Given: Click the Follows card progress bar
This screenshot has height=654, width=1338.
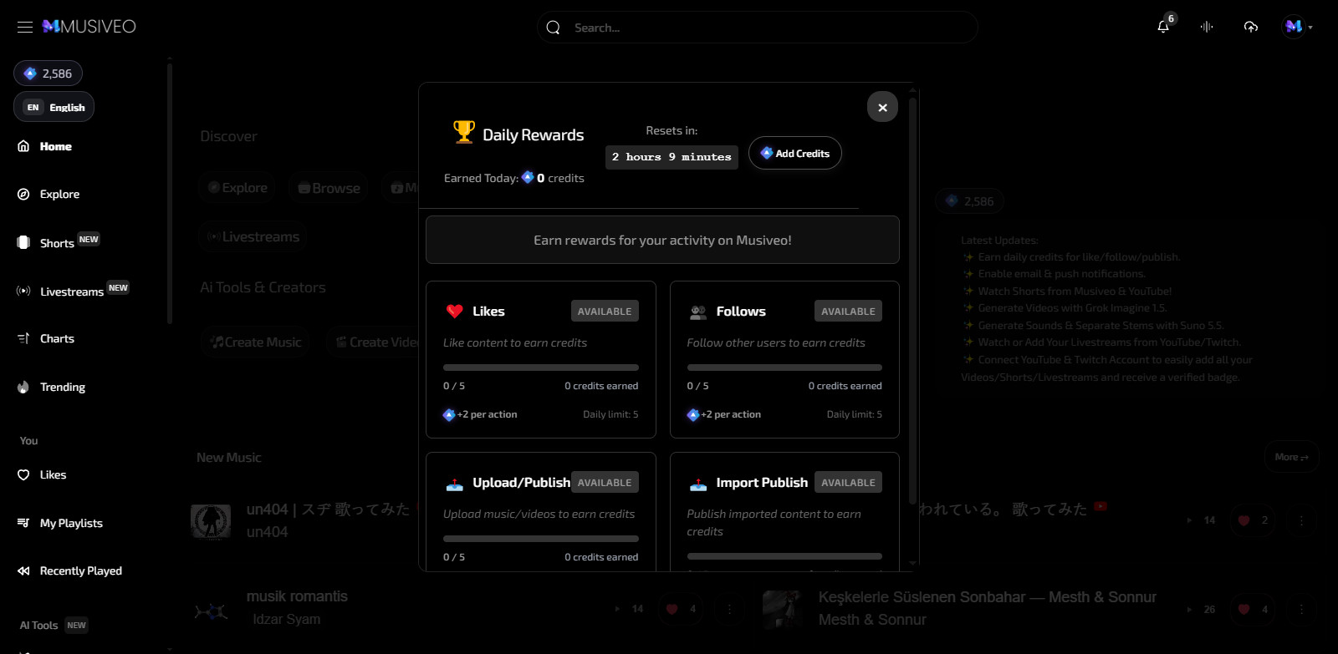Looking at the screenshot, I should (784, 368).
